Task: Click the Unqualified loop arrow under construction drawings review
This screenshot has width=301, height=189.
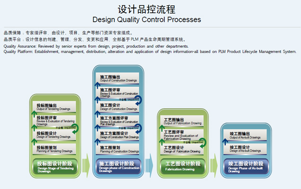Action: pos(138,100)
